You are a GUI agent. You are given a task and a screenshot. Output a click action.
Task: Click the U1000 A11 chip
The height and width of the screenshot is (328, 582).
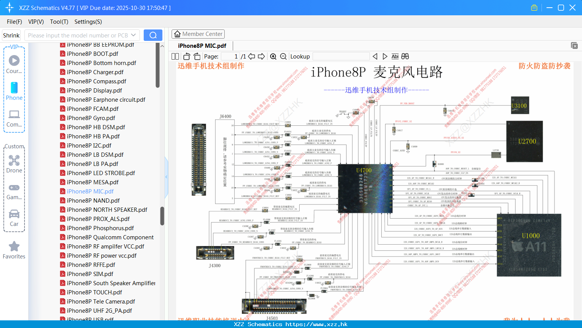tap(529, 245)
